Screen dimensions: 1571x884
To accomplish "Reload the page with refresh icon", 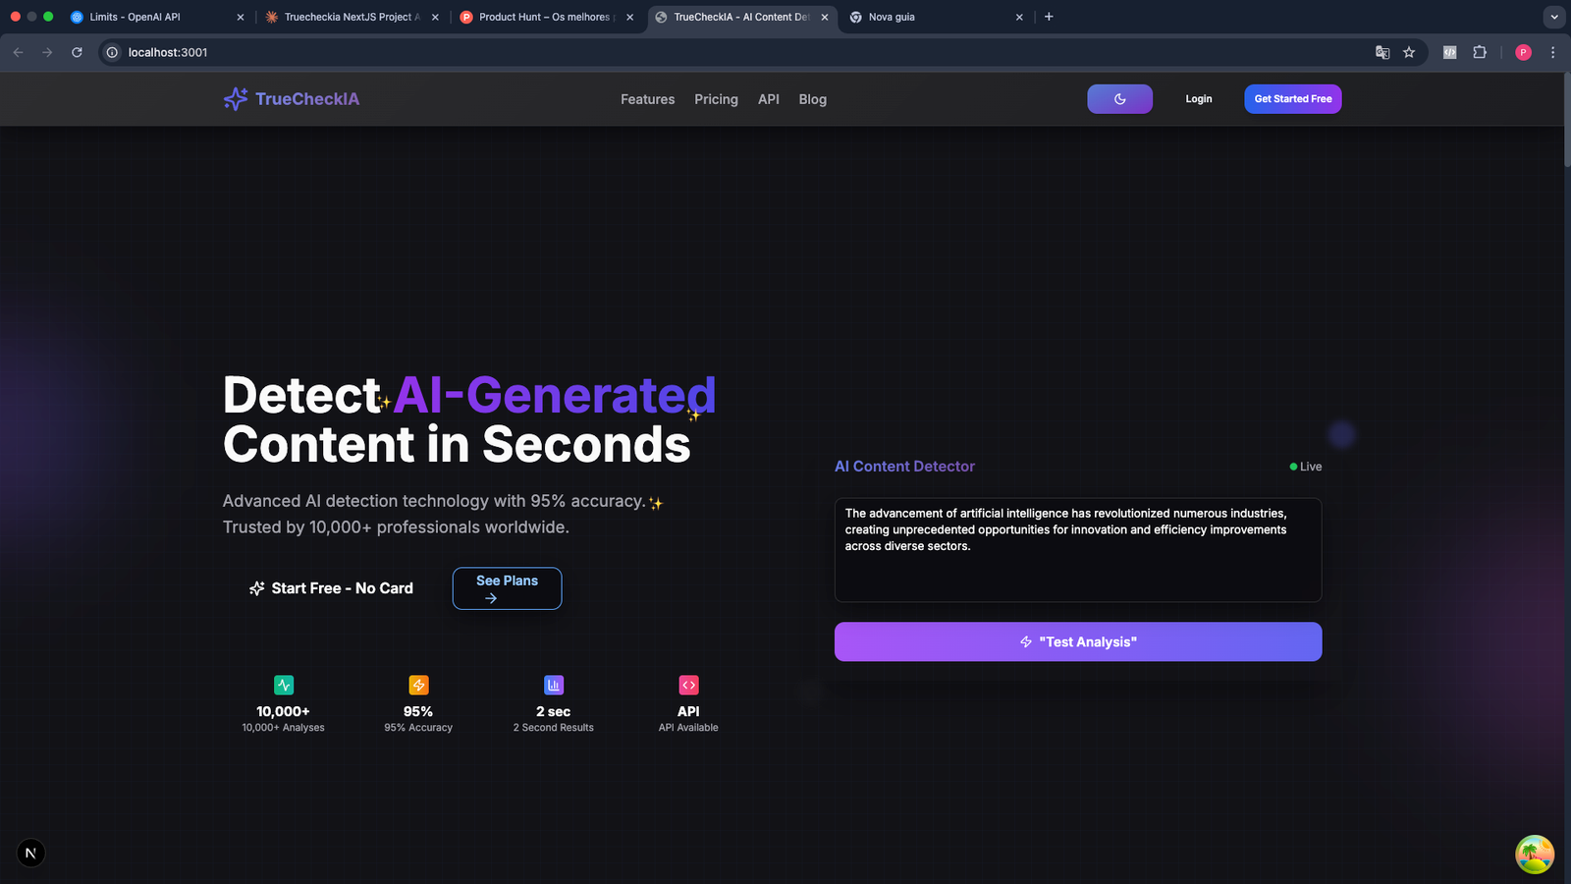I will 77,52.
